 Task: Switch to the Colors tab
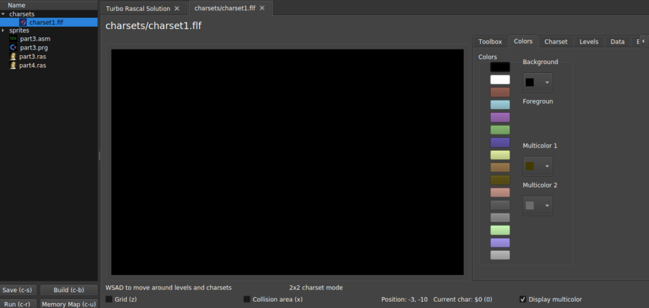[523, 41]
